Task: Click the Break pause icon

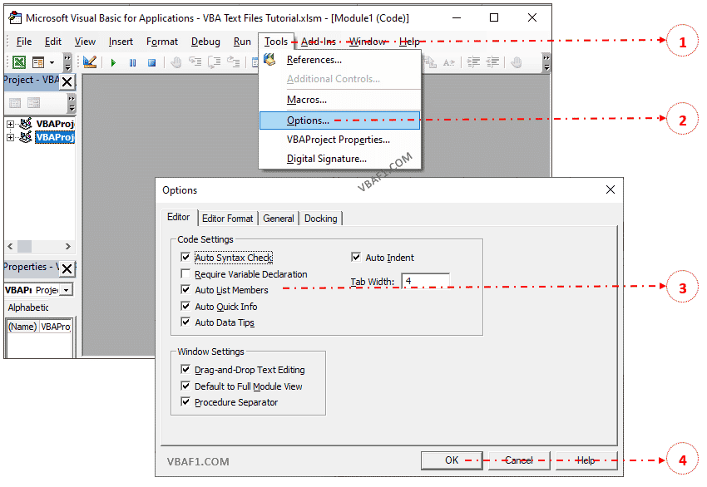Action: tap(132, 62)
